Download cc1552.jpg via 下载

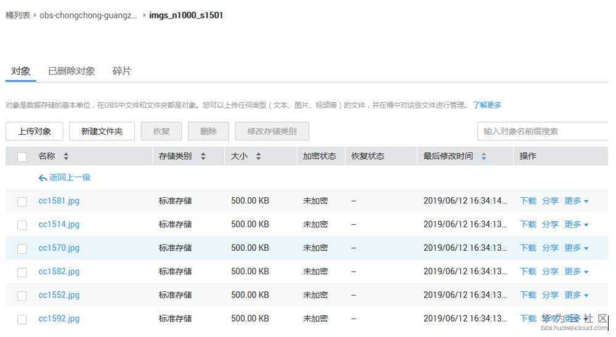[528, 295]
